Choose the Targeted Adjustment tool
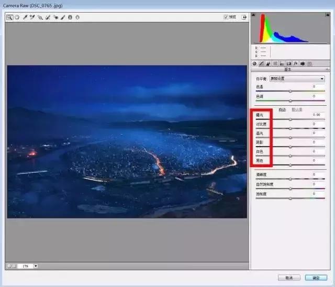This screenshot has height=287, width=335. pyautogui.click(x=40, y=17)
